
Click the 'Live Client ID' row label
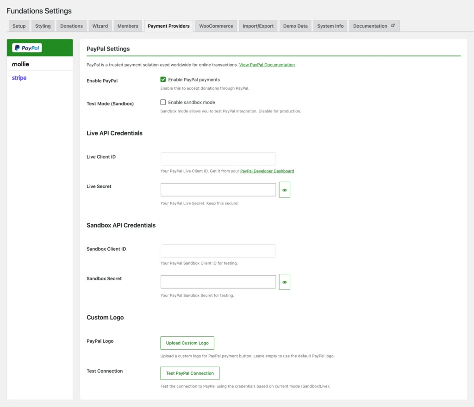(101, 157)
